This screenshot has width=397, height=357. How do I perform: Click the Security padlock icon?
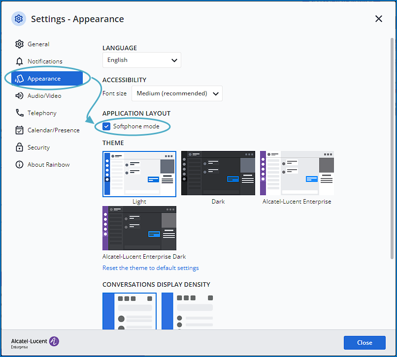19,147
